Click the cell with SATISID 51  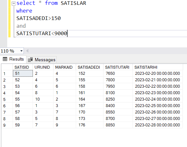(23, 73)
